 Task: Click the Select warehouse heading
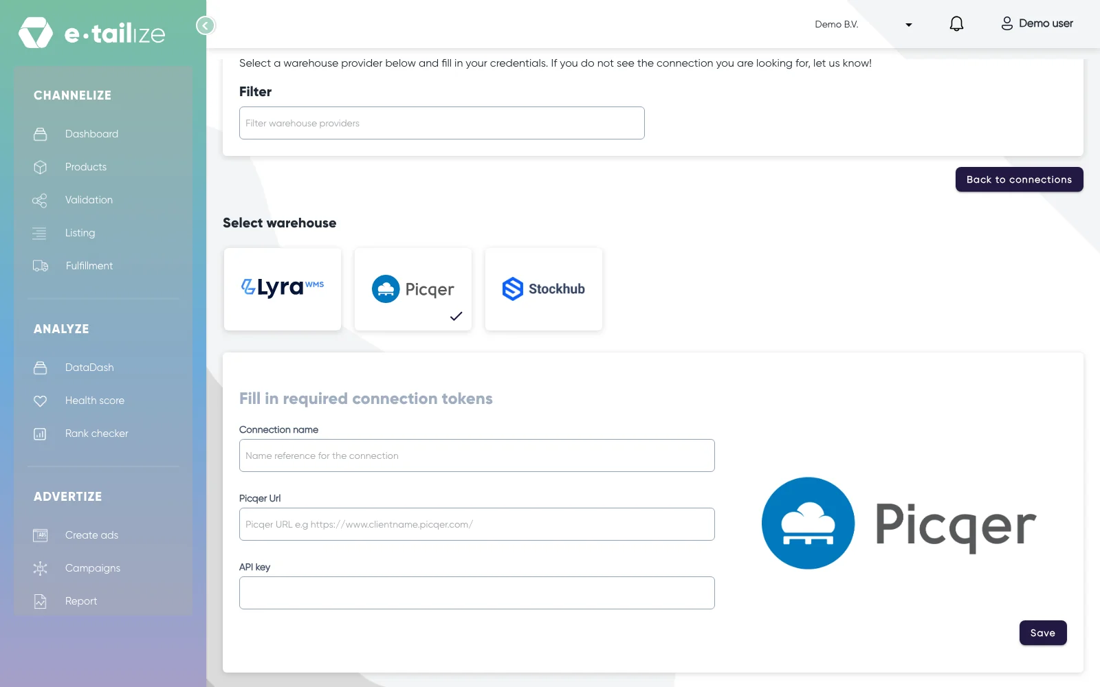pos(280,223)
